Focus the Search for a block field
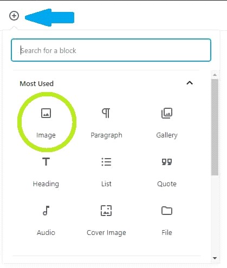The height and width of the screenshot is (268, 227). 111,50
